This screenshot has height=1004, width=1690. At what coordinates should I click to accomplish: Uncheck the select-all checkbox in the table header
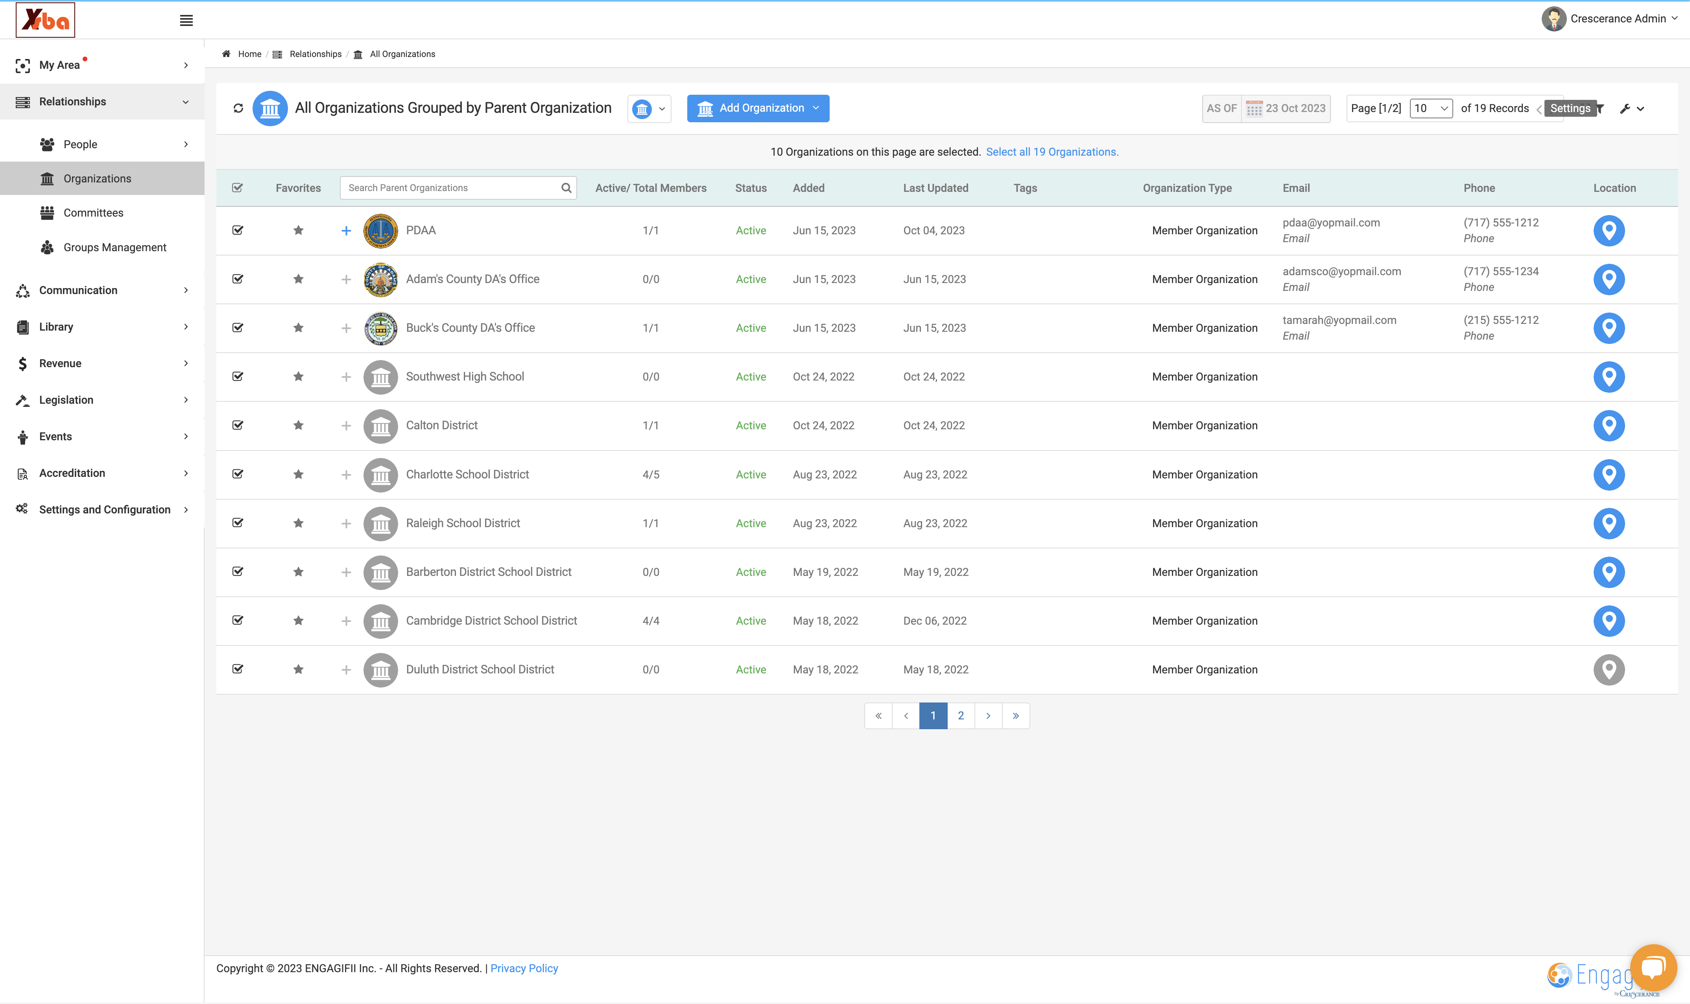click(x=238, y=188)
